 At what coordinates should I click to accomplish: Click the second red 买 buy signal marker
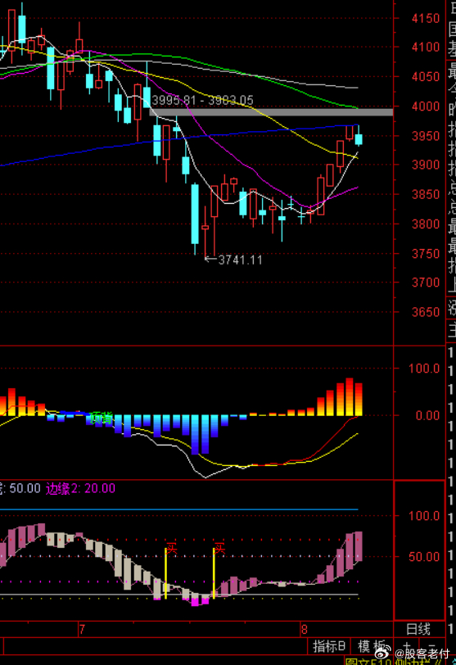pos(219,548)
